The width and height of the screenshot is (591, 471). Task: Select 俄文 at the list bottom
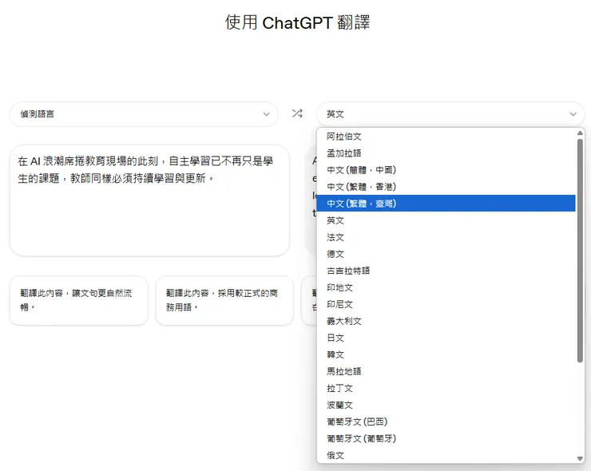point(446,455)
